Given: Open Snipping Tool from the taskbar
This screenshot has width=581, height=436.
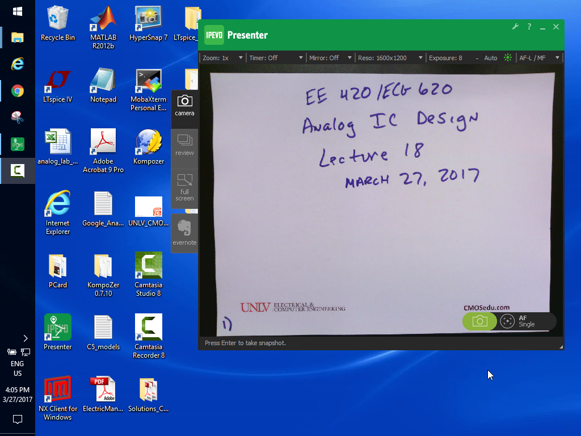Looking at the screenshot, I should pyautogui.click(x=18, y=117).
